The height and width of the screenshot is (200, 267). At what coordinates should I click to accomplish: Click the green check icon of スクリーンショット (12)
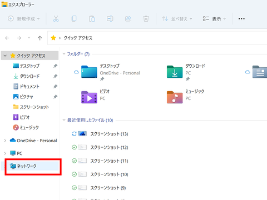pyautogui.click(x=74, y=147)
